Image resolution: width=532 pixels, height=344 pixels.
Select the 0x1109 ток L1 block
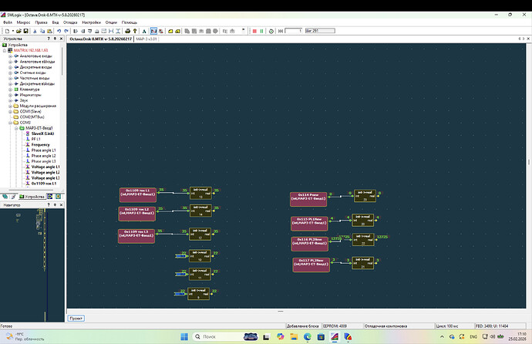[x=137, y=192]
